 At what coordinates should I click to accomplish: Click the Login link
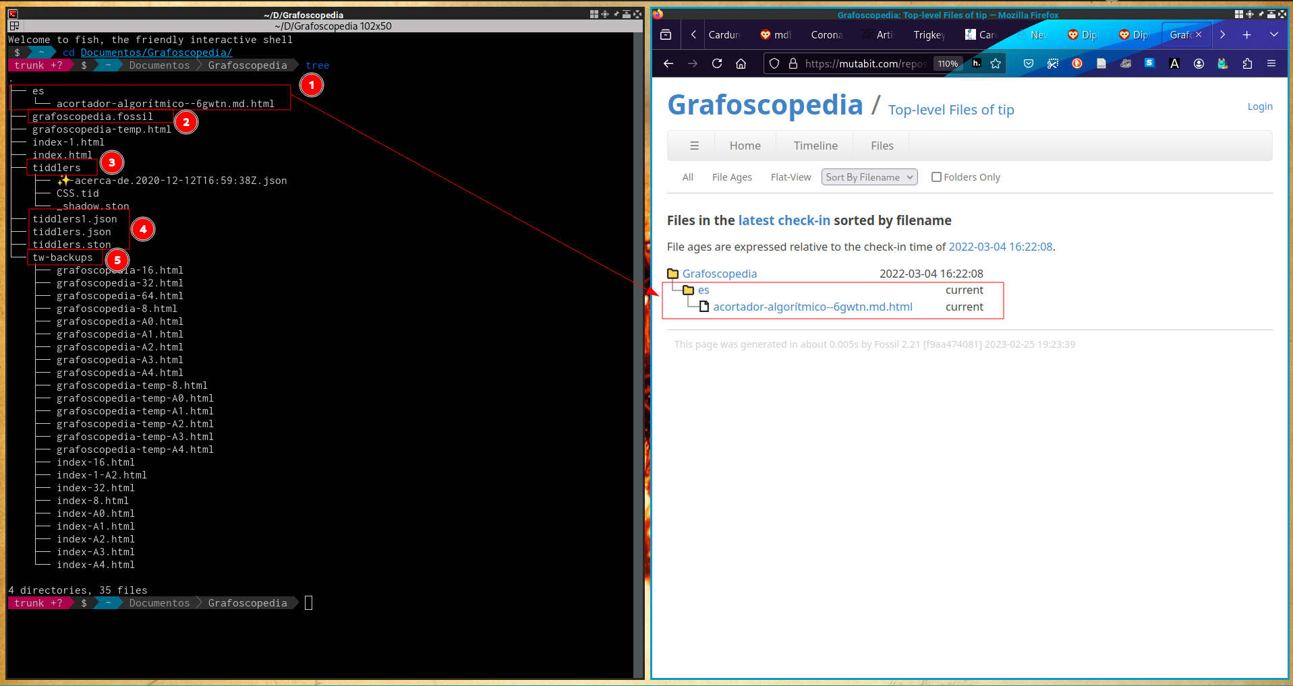coord(1259,106)
